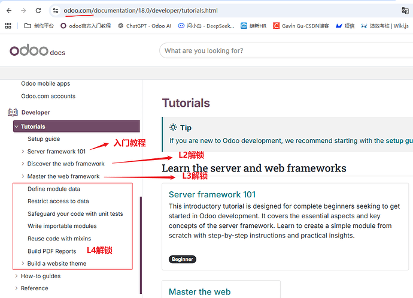This screenshot has width=413, height=298.
Task: Open Restrict access to data tutorial
Action: [x=58, y=201]
